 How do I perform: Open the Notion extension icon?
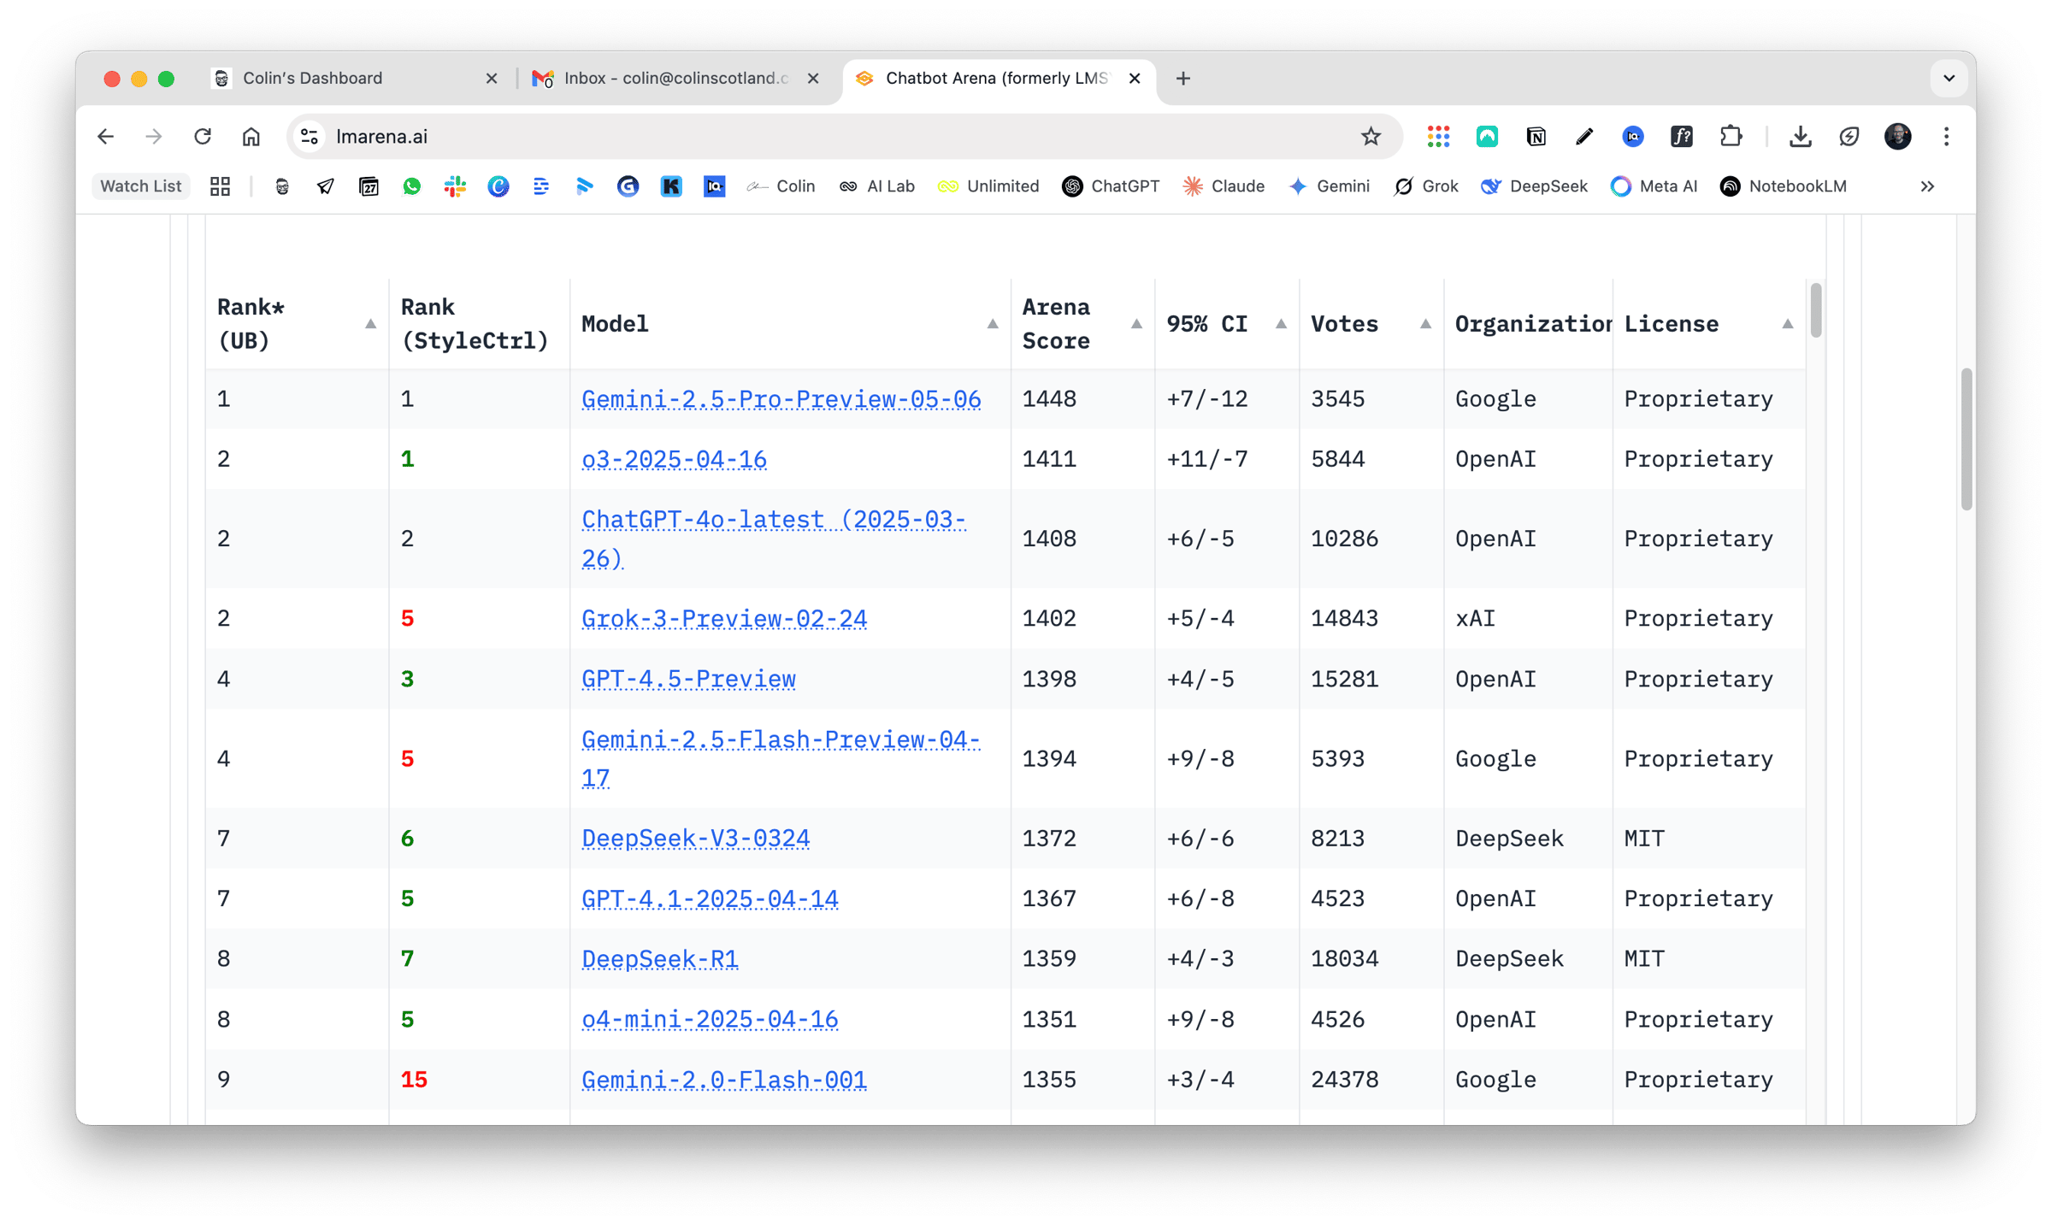click(x=1536, y=137)
